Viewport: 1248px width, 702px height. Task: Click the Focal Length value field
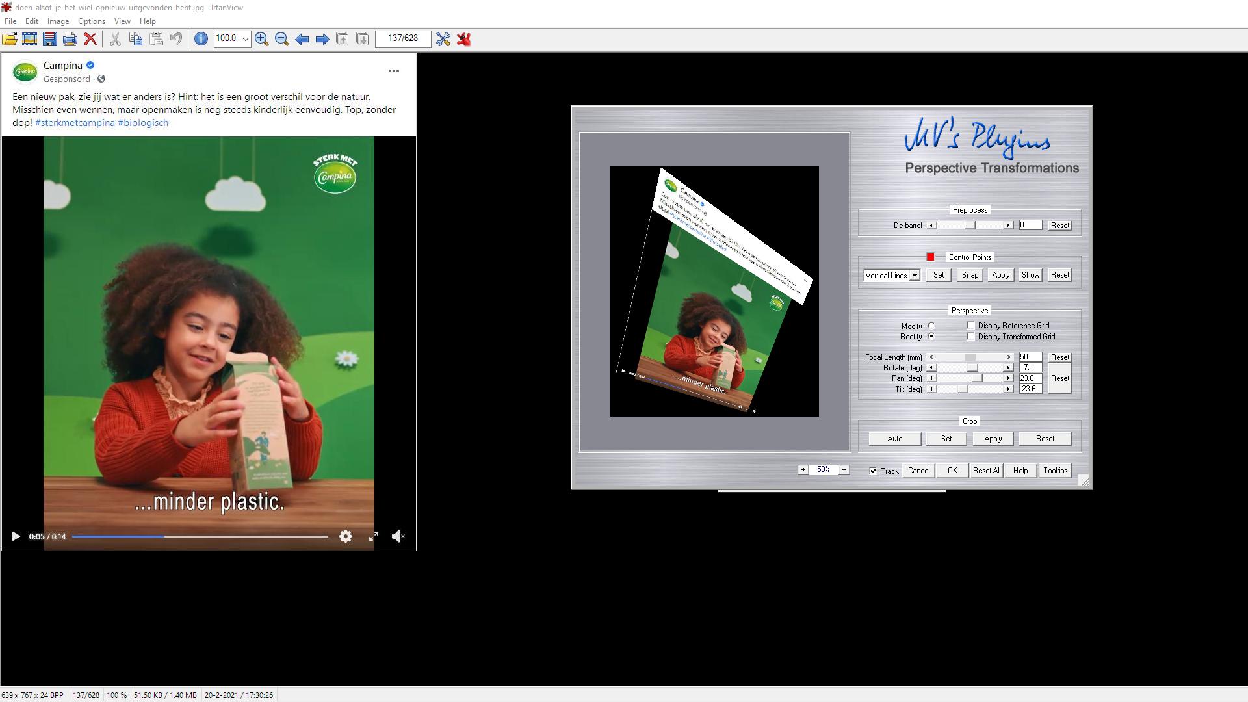(1030, 357)
